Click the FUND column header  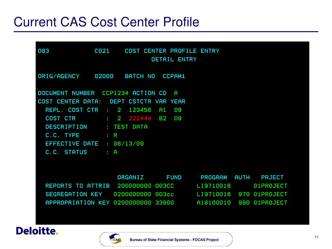coord(174,177)
